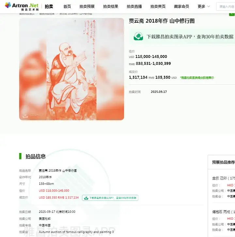Click the chevron arrow next to 更多
Image resolution: width=235 pixels, height=237 pixels.
209,7
